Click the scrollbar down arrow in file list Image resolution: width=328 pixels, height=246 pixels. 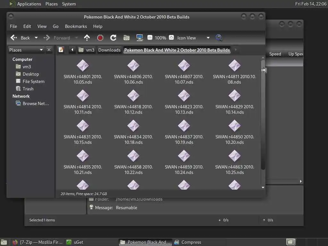point(263,187)
